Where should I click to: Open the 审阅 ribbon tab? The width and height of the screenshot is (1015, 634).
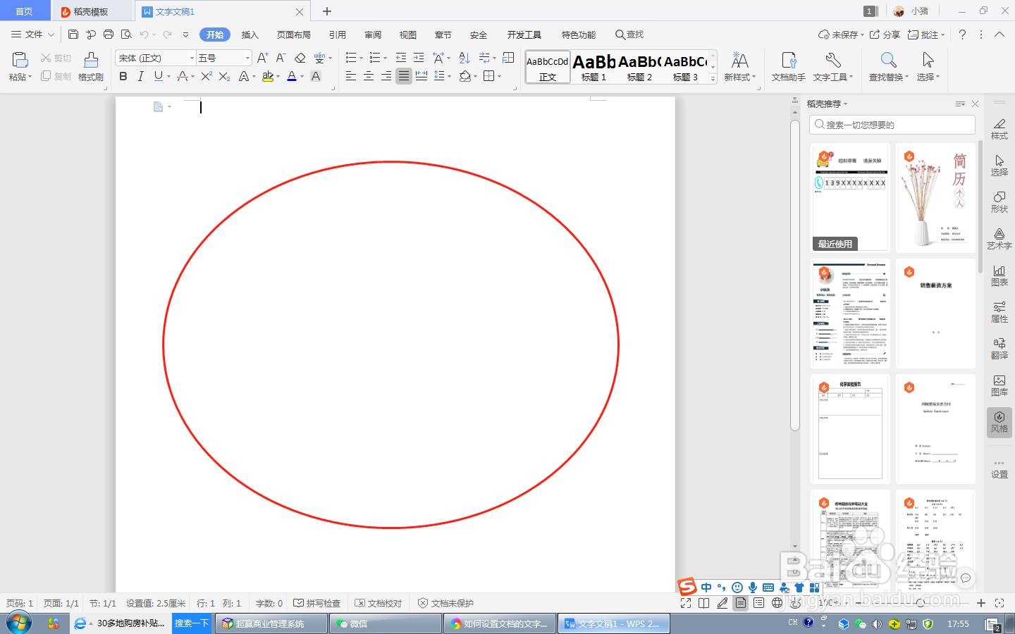click(x=373, y=35)
